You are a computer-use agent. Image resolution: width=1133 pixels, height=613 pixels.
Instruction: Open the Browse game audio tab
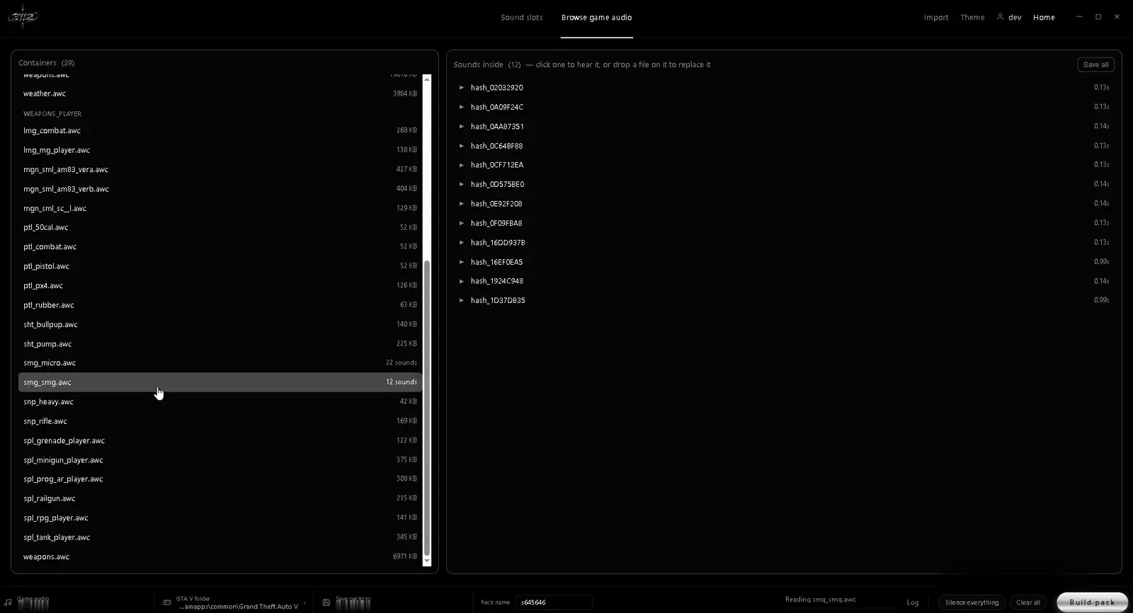[x=597, y=18]
